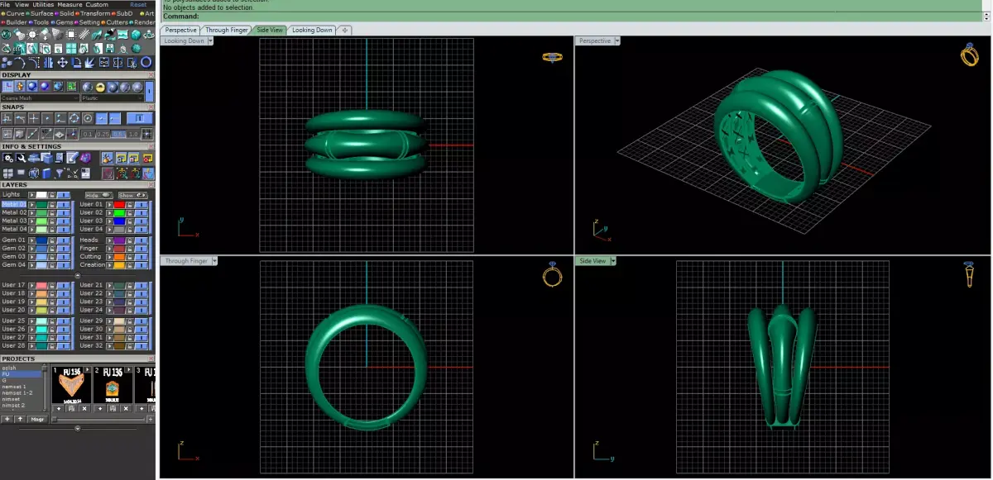Screen dimensions: 993x480
Task: Click the ring icon in Looking Down viewport corner
Action: 553,57
